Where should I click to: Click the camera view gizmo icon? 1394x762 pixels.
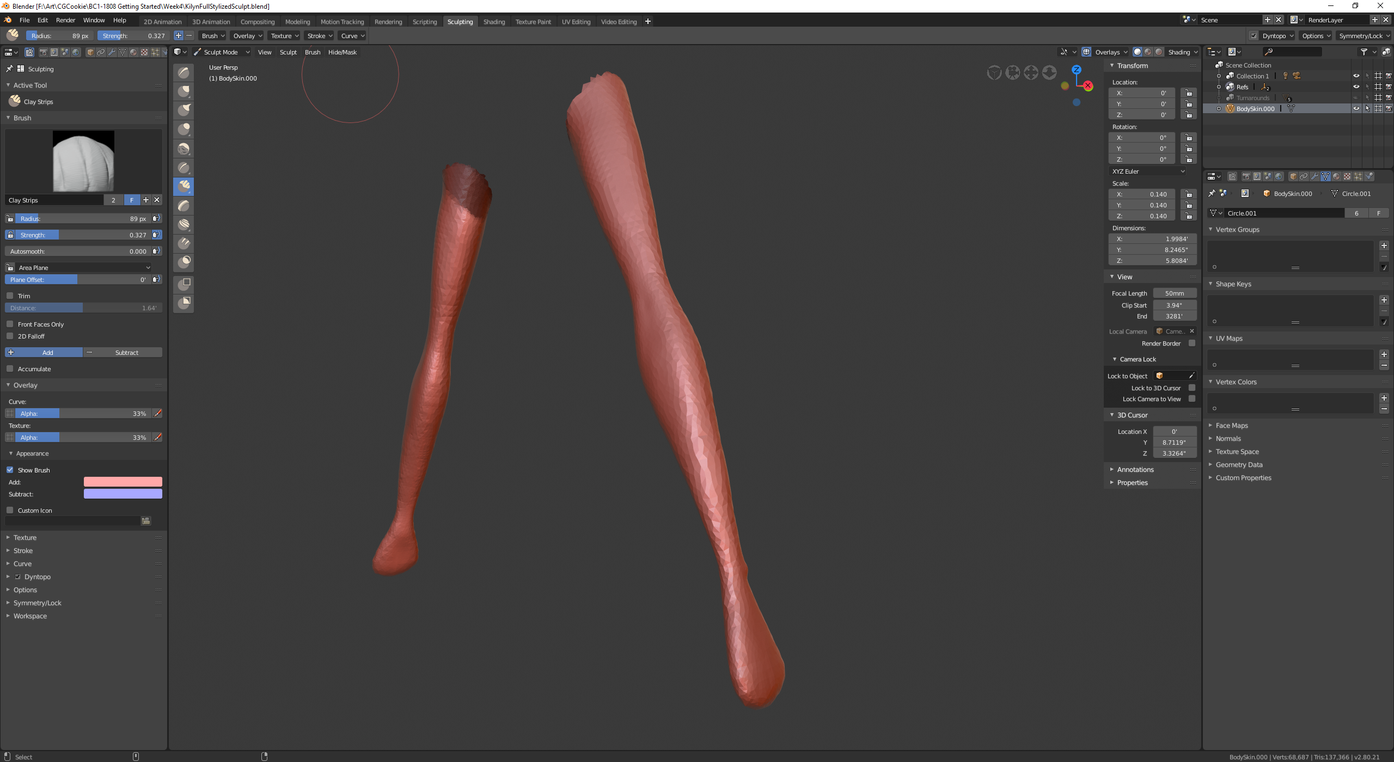click(x=1012, y=72)
